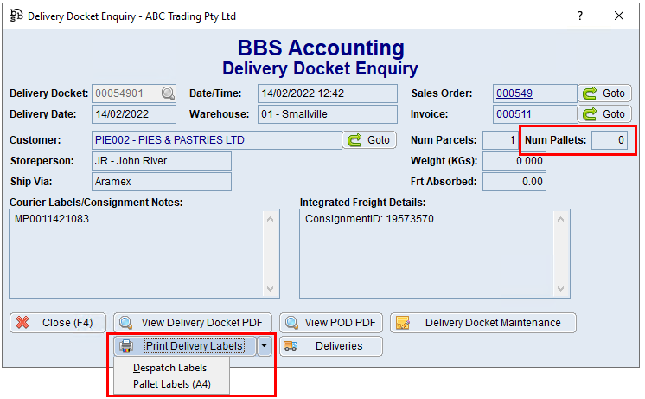645x399 pixels.
Task: Click the Delivery Docket search magnifier icon
Action: [168, 93]
